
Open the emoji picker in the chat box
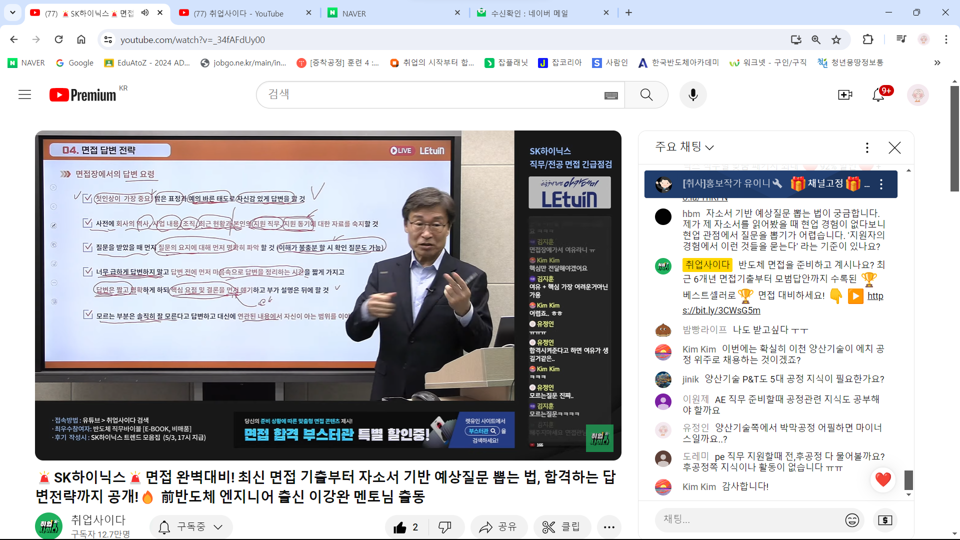[x=852, y=520]
